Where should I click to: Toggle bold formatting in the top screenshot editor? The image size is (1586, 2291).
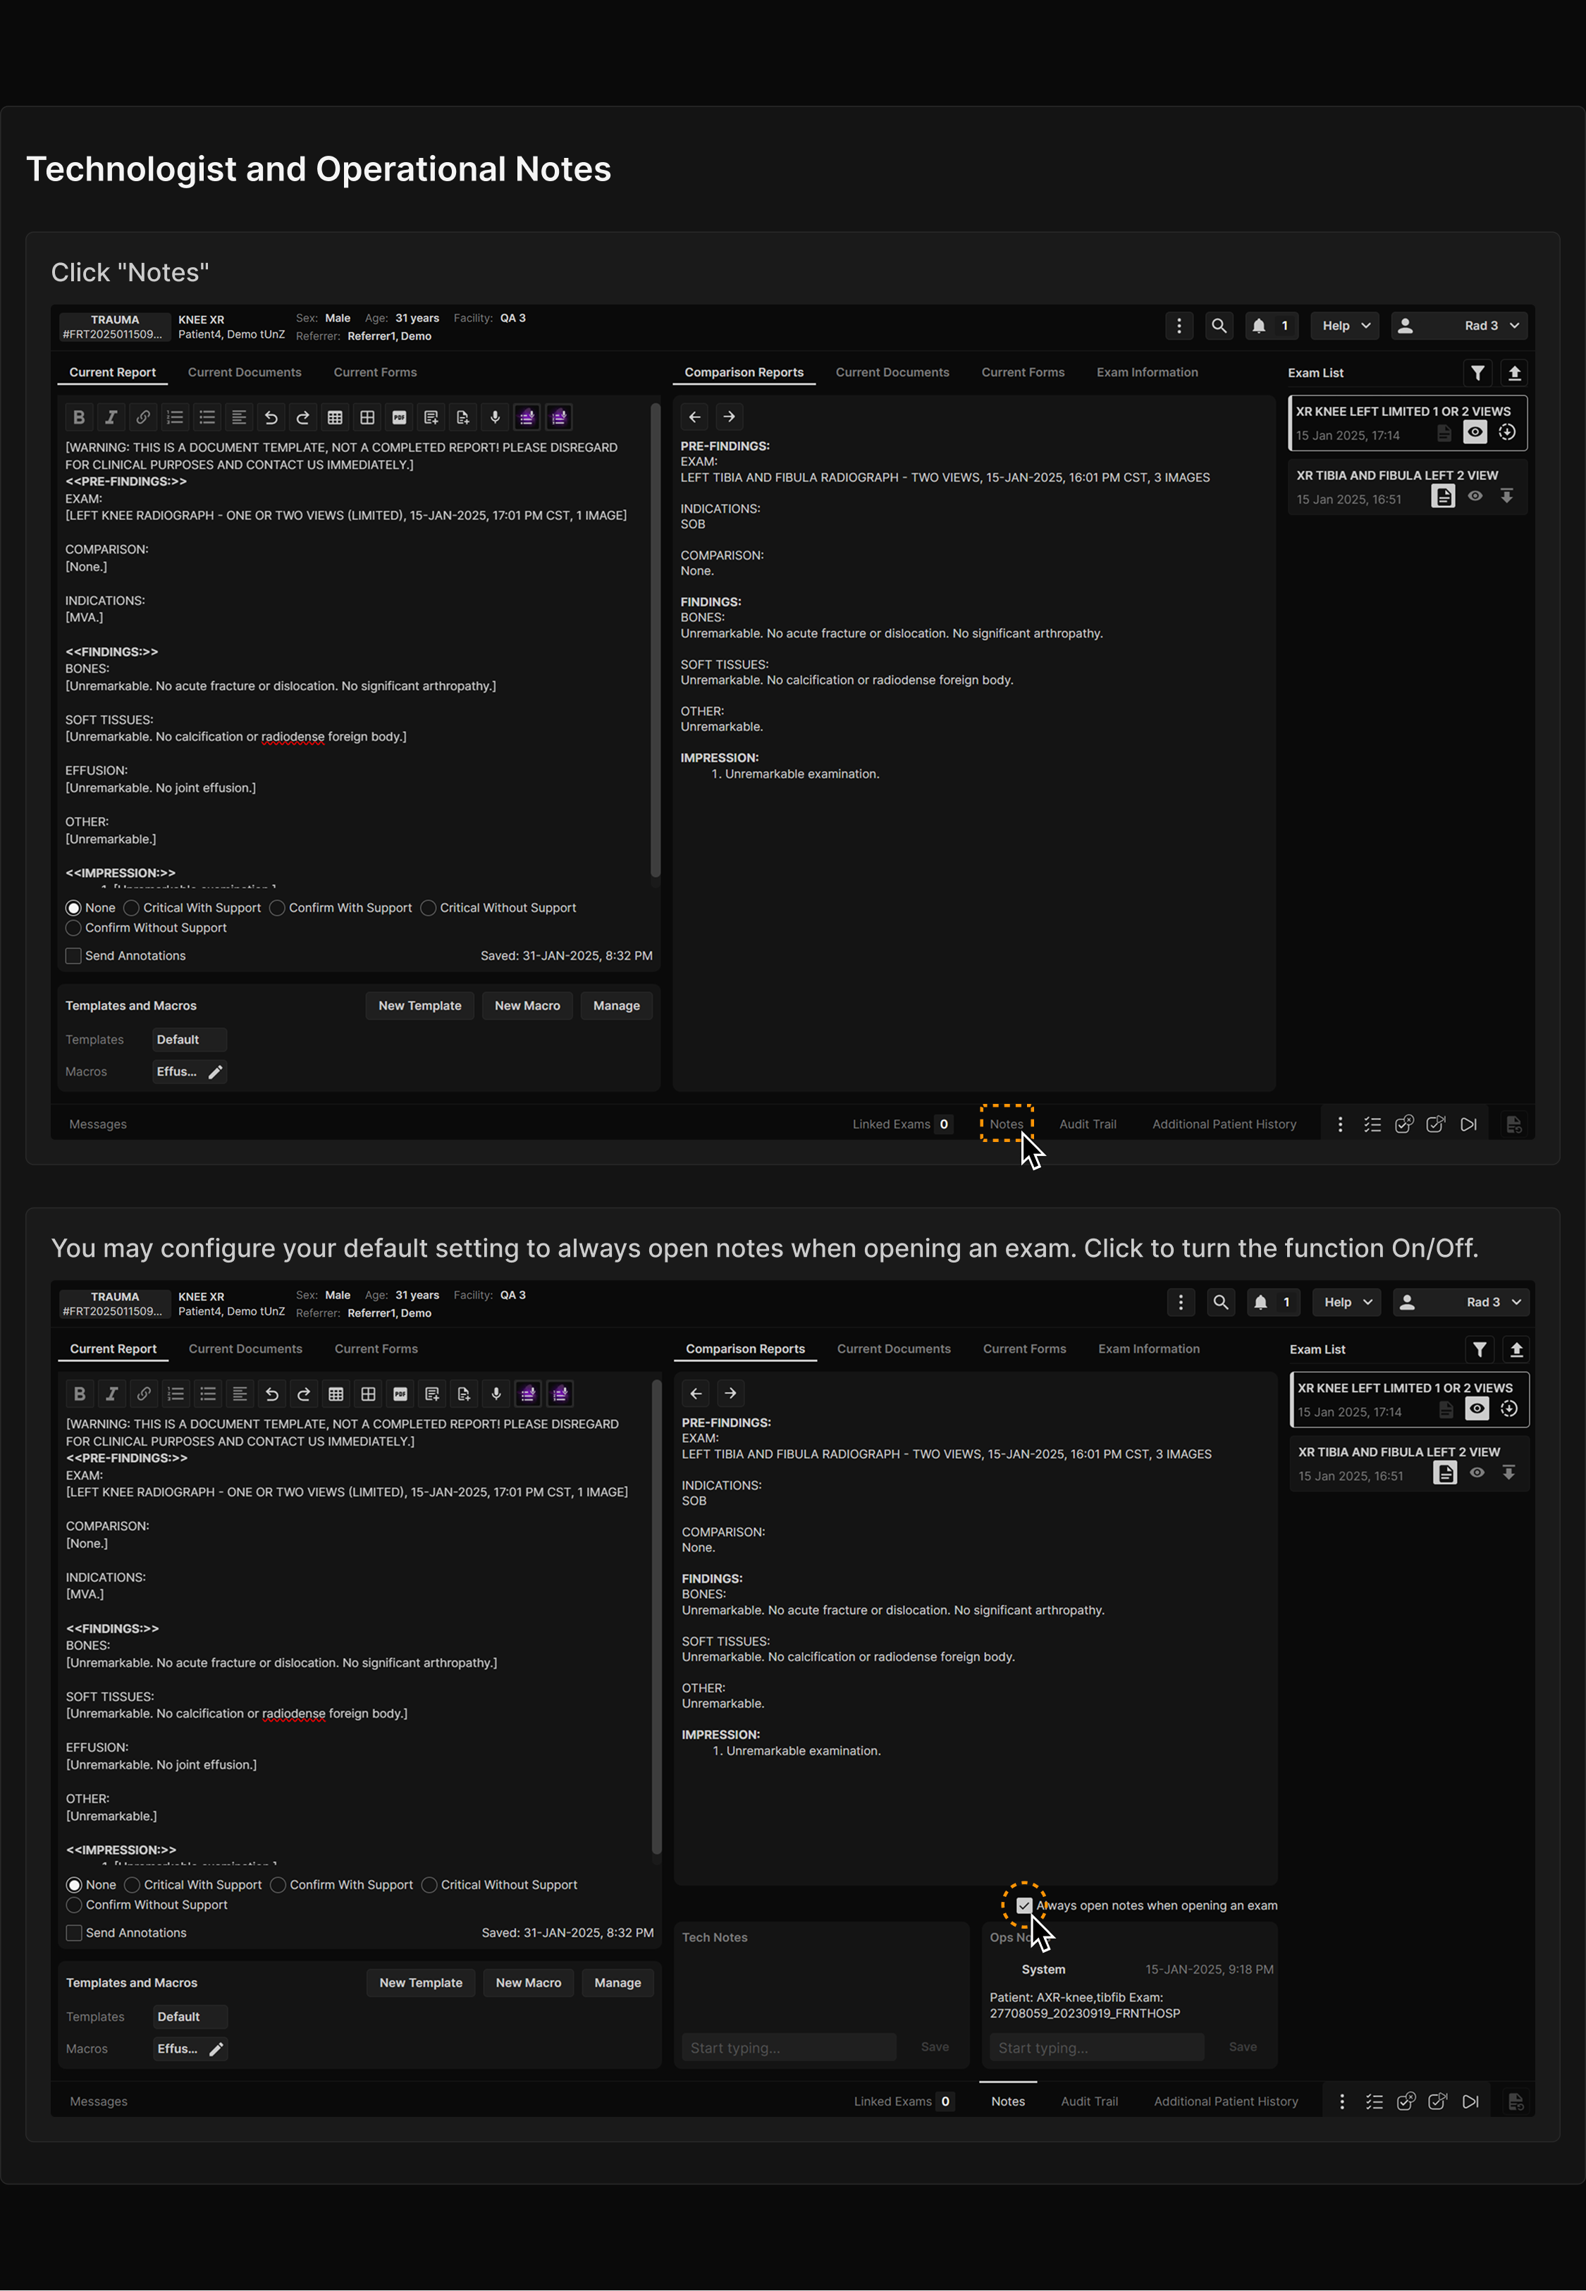[80, 417]
